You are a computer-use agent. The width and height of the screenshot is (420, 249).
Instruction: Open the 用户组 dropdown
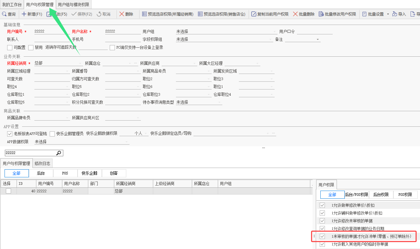pyautogui.click(x=226, y=32)
